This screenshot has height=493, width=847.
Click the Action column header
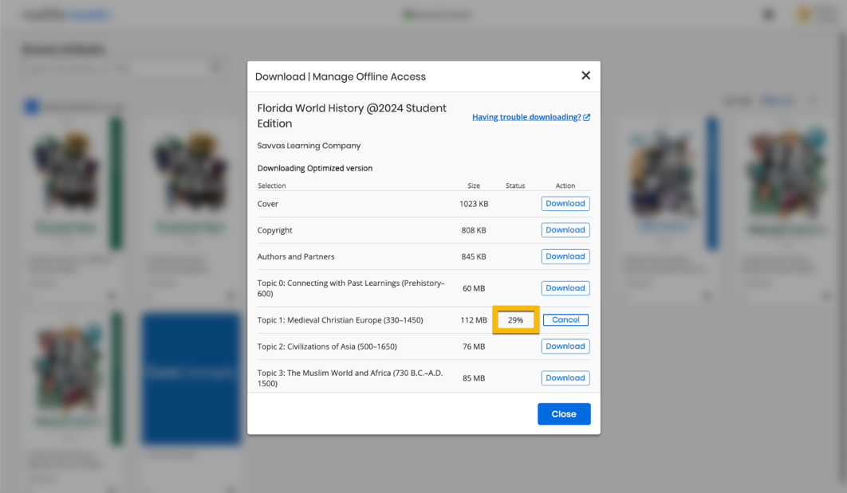point(565,186)
